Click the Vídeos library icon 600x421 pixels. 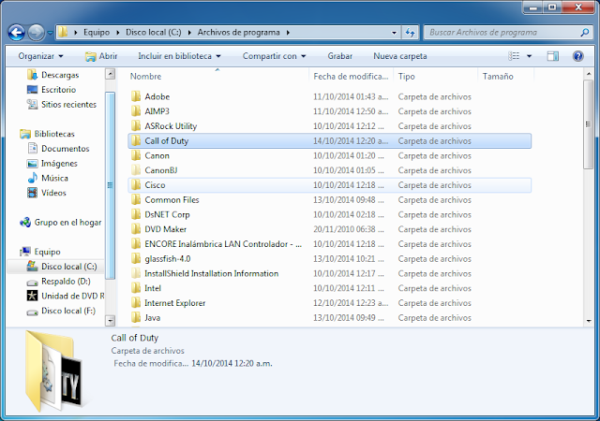(x=33, y=193)
